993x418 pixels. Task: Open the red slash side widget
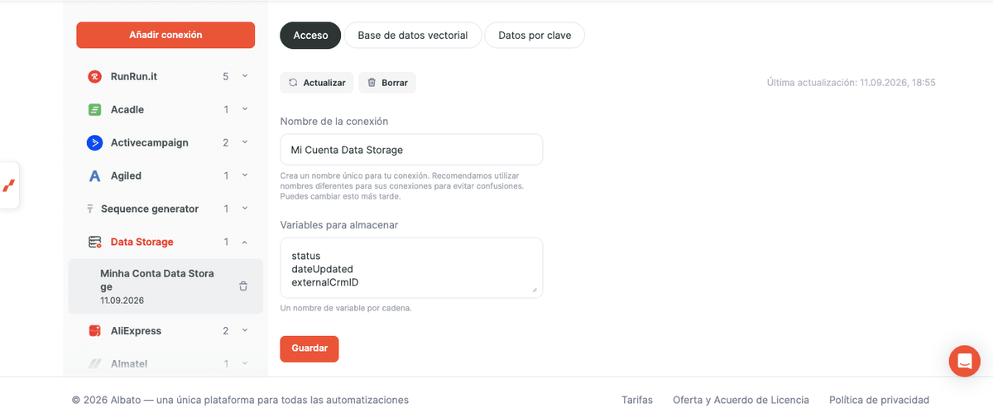[9, 185]
